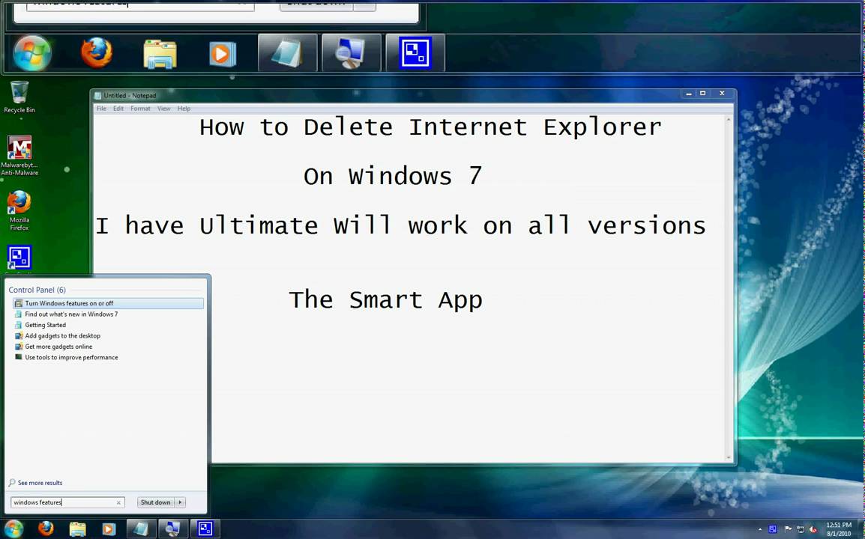Screen dimensions: 865x539
Task: Launch Windows Media Player from bottom taskbar
Action: pyautogui.click(x=109, y=529)
